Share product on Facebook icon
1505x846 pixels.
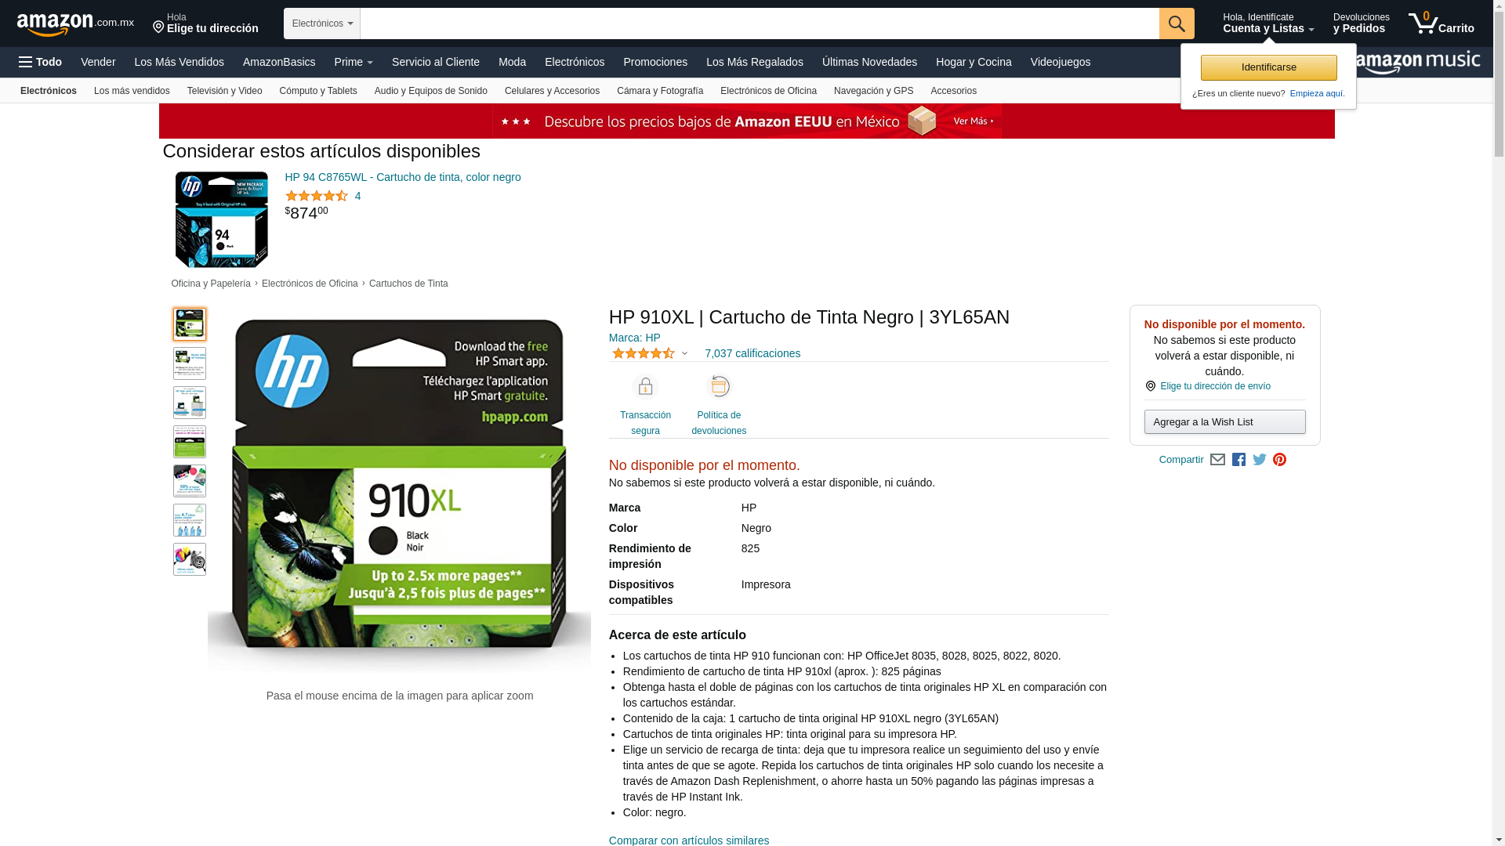coord(1238,460)
